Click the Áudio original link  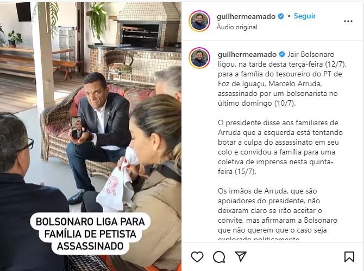pyautogui.click(x=237, y=27)
